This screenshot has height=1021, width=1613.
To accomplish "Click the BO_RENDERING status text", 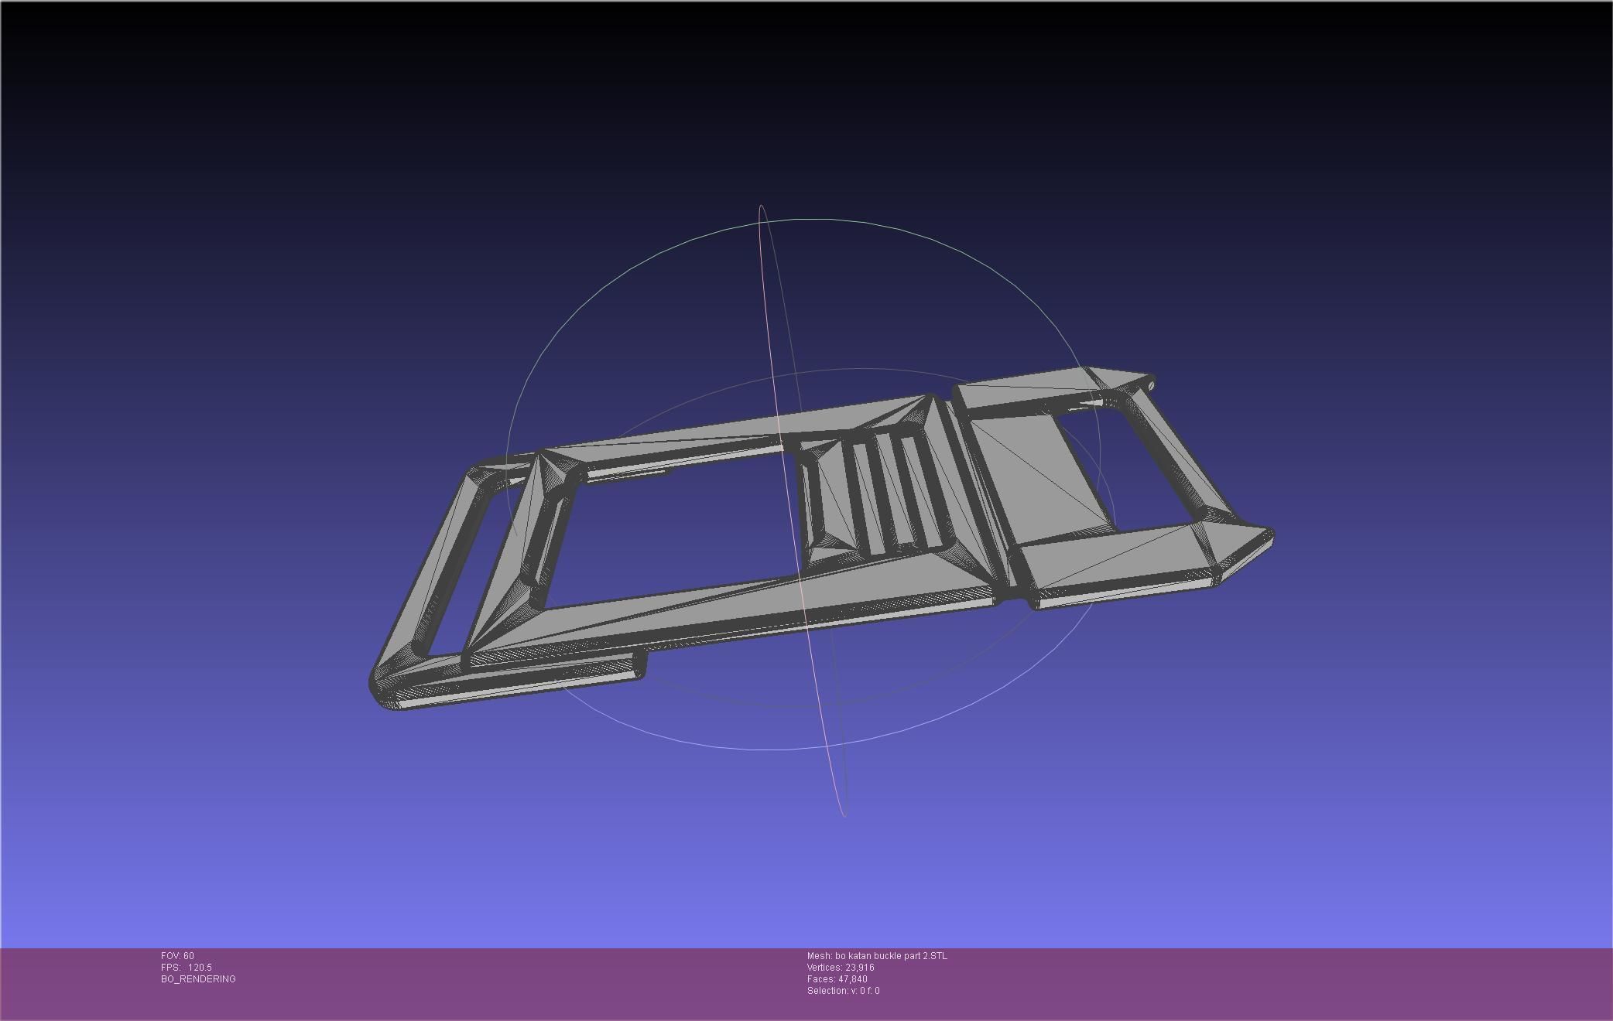I will (198, 979).
